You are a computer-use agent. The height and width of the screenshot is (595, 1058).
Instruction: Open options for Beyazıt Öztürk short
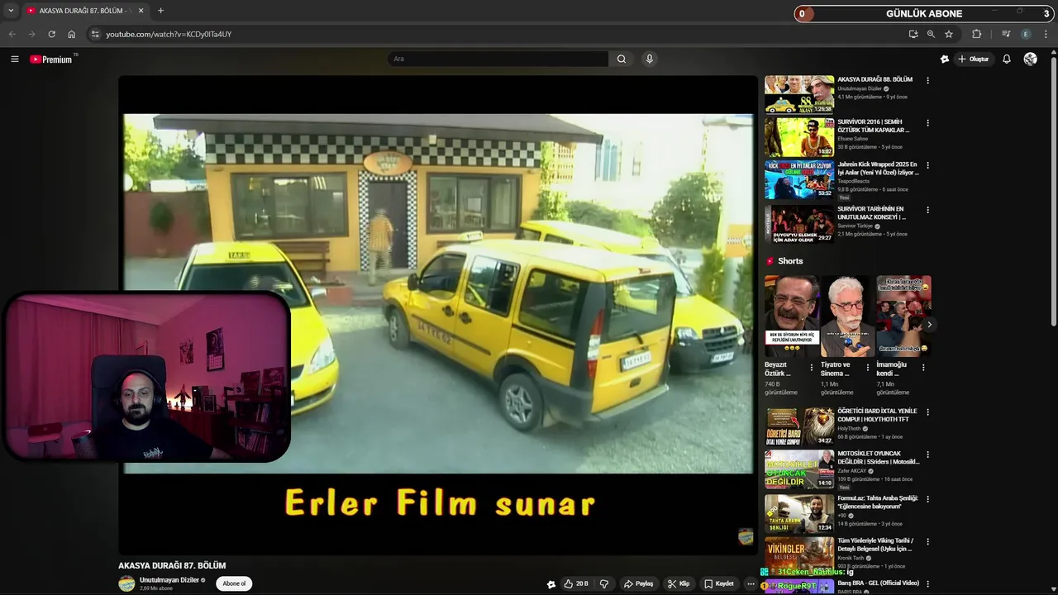[811, 368]
